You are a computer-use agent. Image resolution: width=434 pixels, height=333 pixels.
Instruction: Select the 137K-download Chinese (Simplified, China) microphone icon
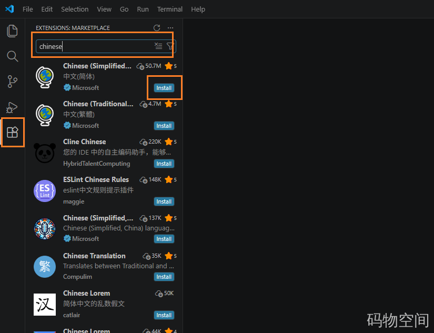tap(45, 229)
